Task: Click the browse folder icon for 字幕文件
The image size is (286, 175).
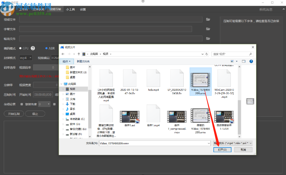Action: (208, 29)
